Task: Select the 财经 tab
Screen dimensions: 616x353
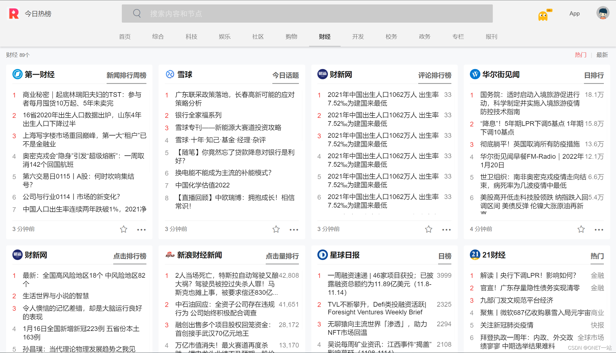Action: point(325,37)
